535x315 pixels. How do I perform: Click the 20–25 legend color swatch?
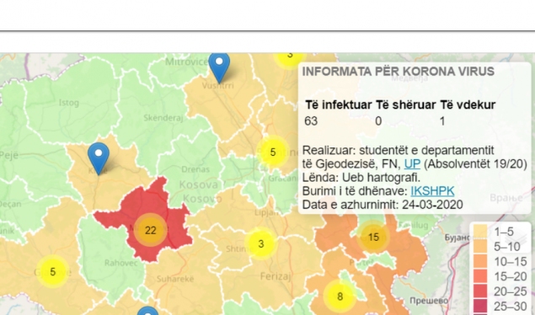tap(481, 291)
